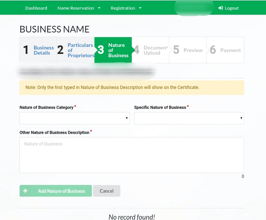Click the Name Reservation menu label
Screen dimensions: 266x220
click(76, 8)
